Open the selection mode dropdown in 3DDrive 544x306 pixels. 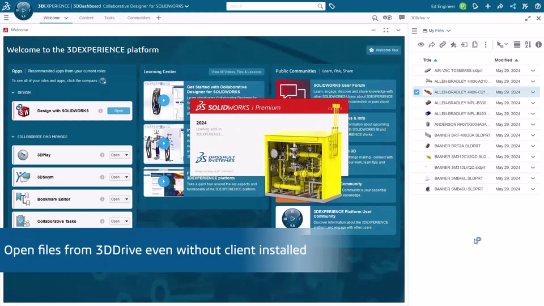click(502, 44)
